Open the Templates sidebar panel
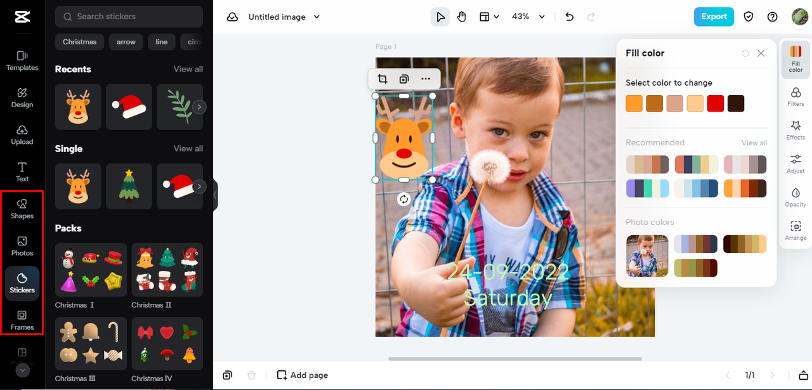This screenshot has width=812, height=390. tap(22, 61)
